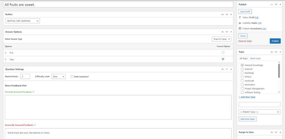285x139 pixels.
Task: Click info icon next to Correctly Answered Feedback
Action: coord(33,92)
